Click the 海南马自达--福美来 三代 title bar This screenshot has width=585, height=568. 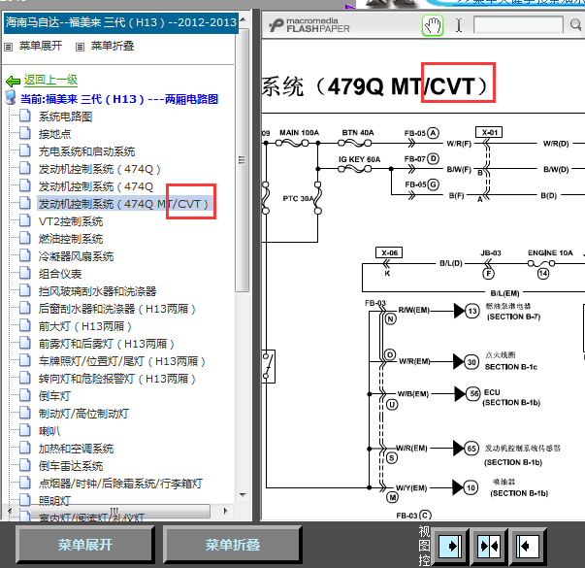click(x=121, y=22)
